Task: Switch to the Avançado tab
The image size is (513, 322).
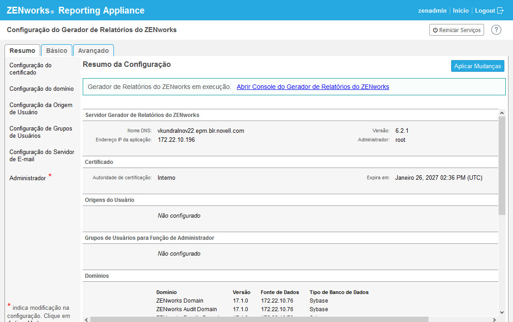Action: (94, 51)
